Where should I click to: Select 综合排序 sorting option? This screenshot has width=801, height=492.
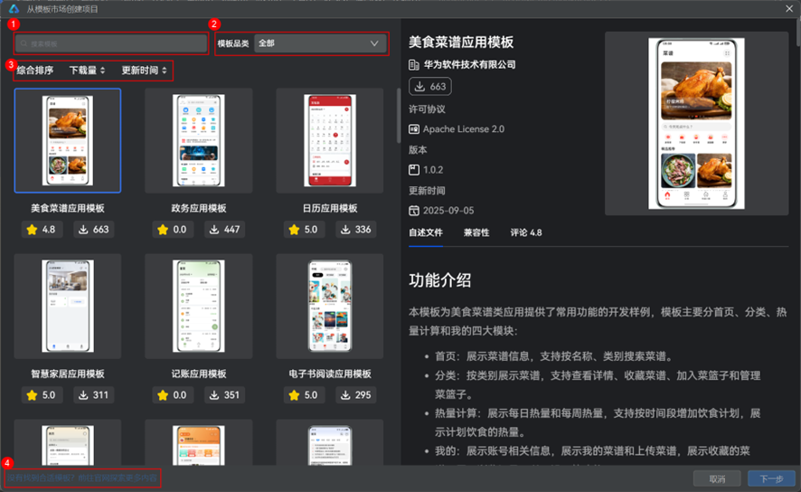pyautogui.click(x=35, y=70)
